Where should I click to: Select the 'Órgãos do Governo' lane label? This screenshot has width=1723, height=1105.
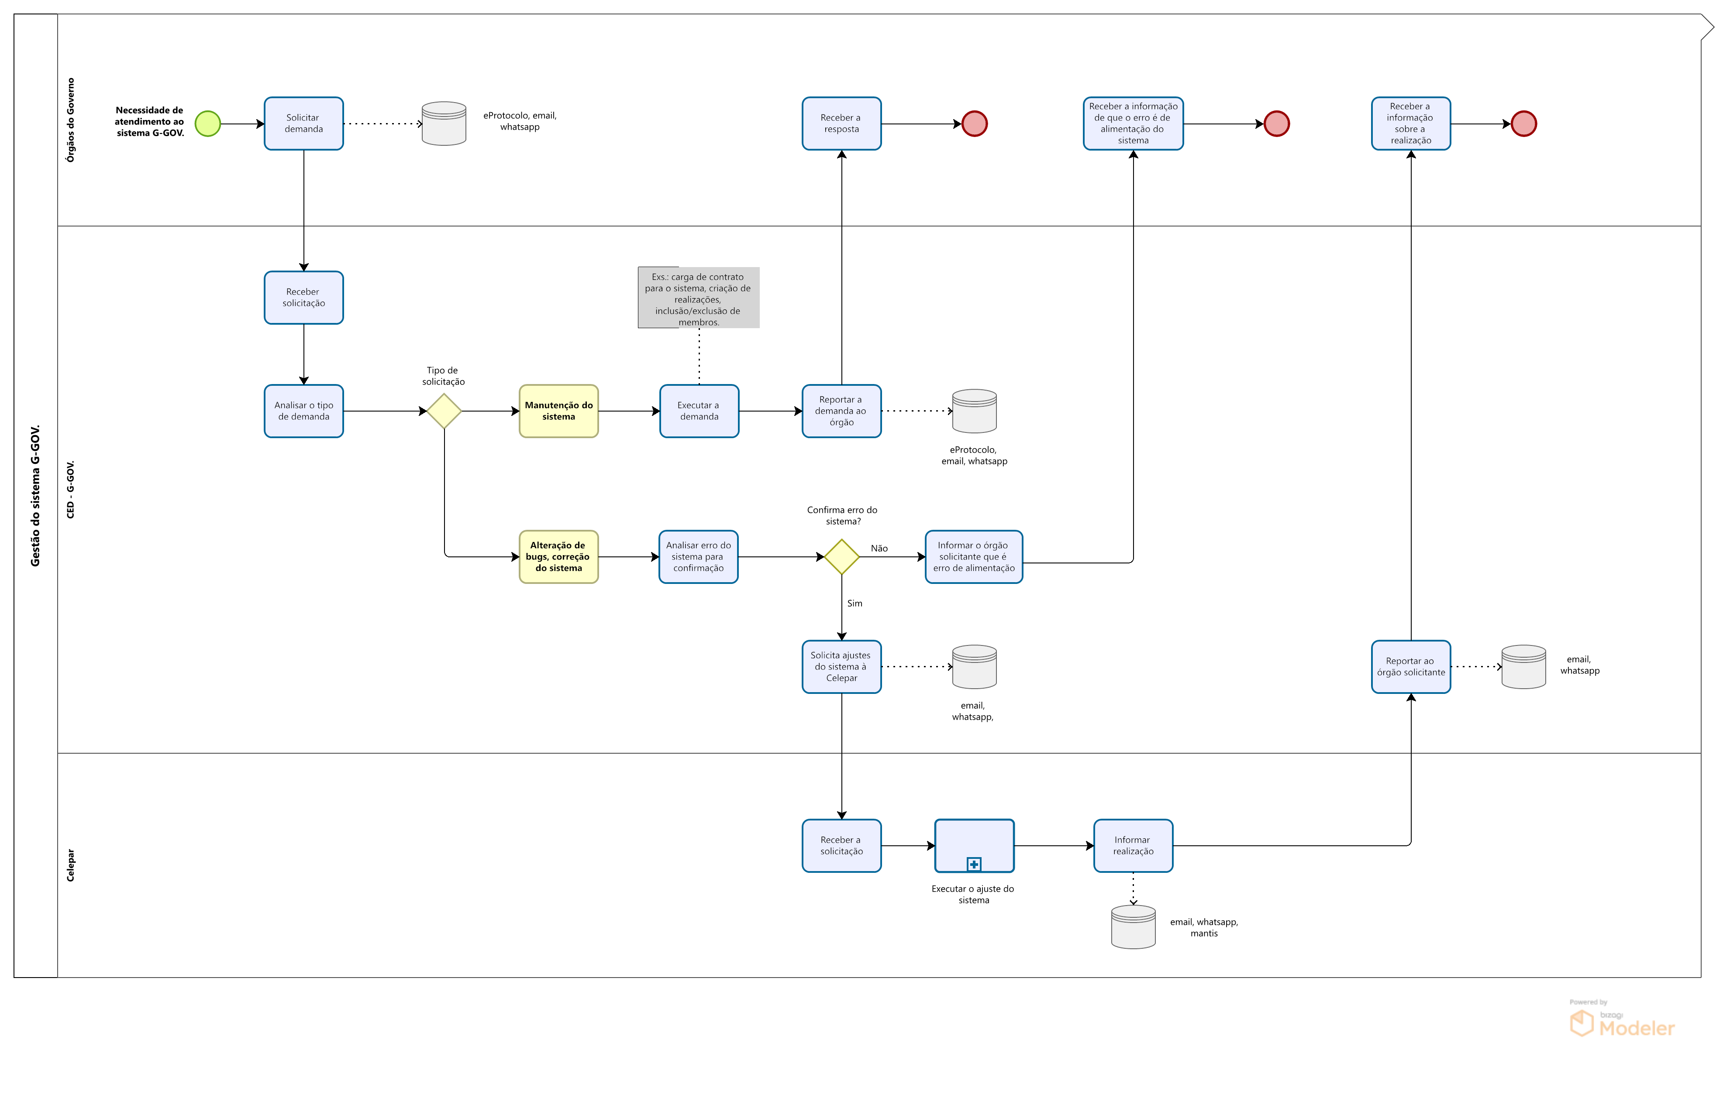pyautogui.click(x=70, y=120)
